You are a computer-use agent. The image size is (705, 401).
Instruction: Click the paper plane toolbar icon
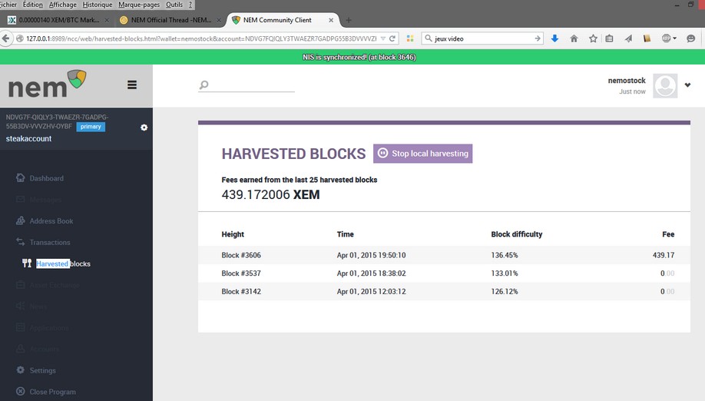(628, 38)
